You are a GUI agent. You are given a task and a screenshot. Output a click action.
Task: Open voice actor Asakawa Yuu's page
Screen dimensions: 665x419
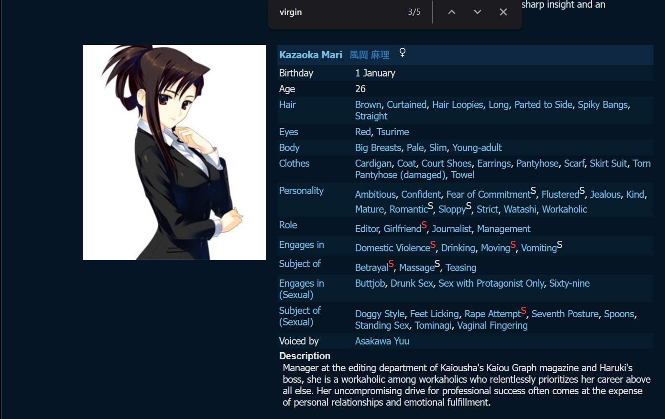[x=382, y=341]
